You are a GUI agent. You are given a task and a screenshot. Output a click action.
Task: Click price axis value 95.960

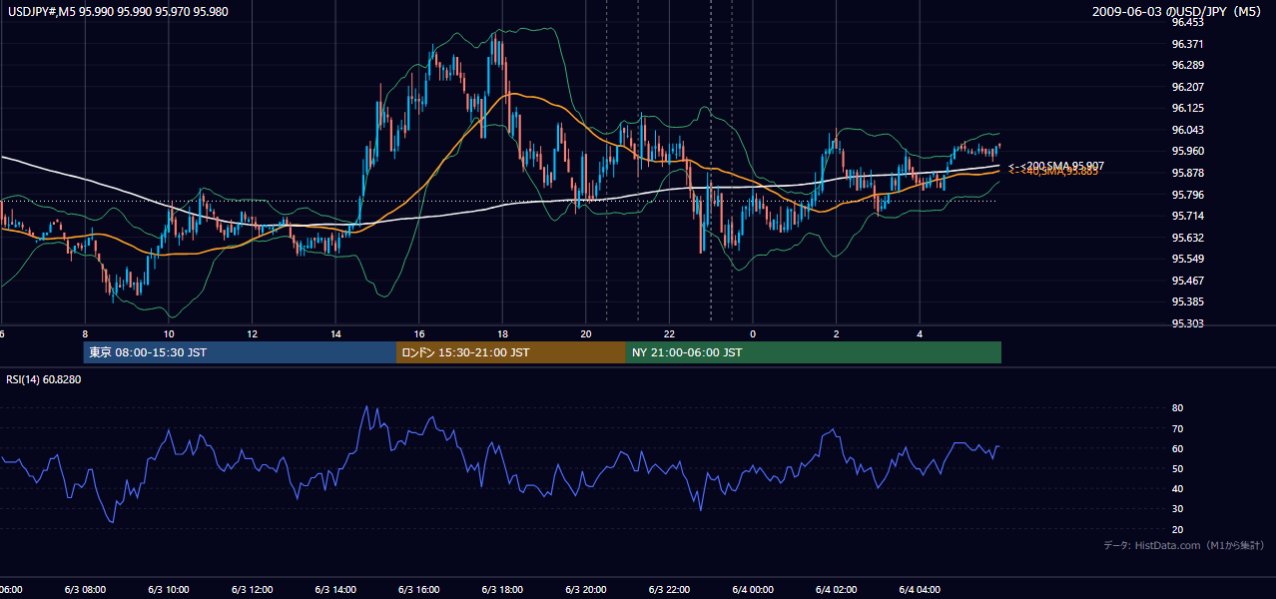click(x=1187, y=151)
